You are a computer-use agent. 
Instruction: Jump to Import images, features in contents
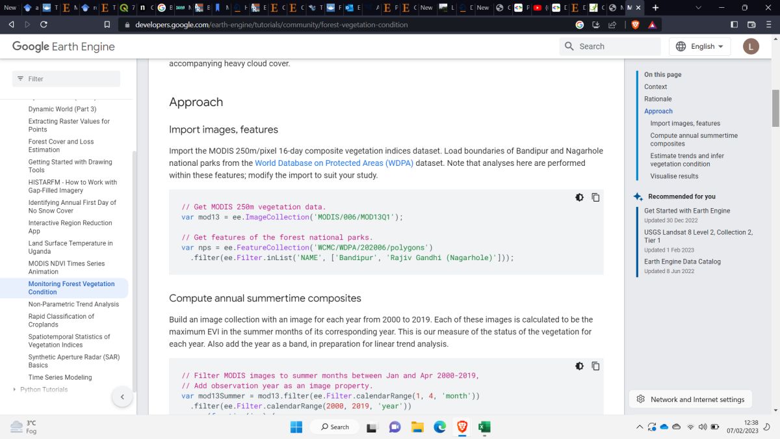[685, 124]
